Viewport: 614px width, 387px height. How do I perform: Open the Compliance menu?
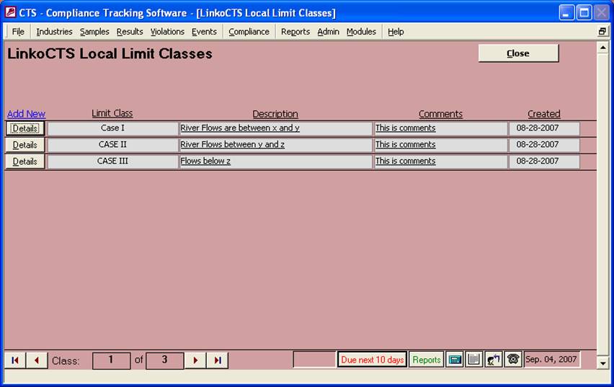[249, 32]
